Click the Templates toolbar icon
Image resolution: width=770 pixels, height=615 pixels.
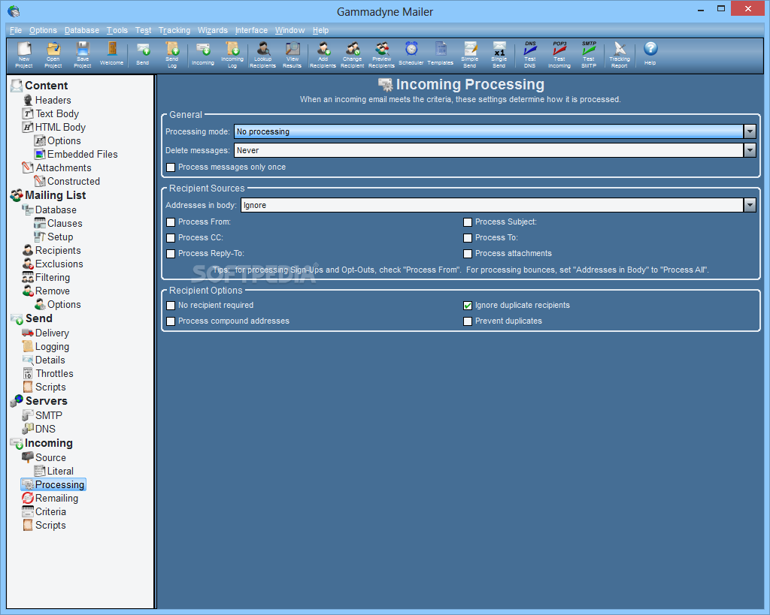441,53
